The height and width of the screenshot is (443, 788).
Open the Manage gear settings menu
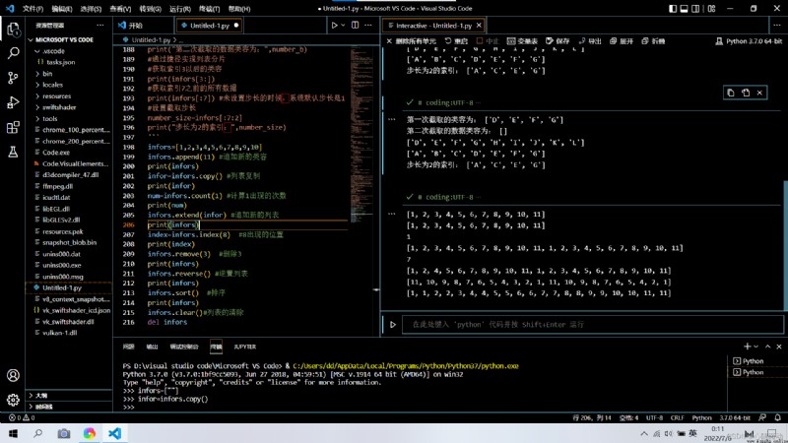14,400
